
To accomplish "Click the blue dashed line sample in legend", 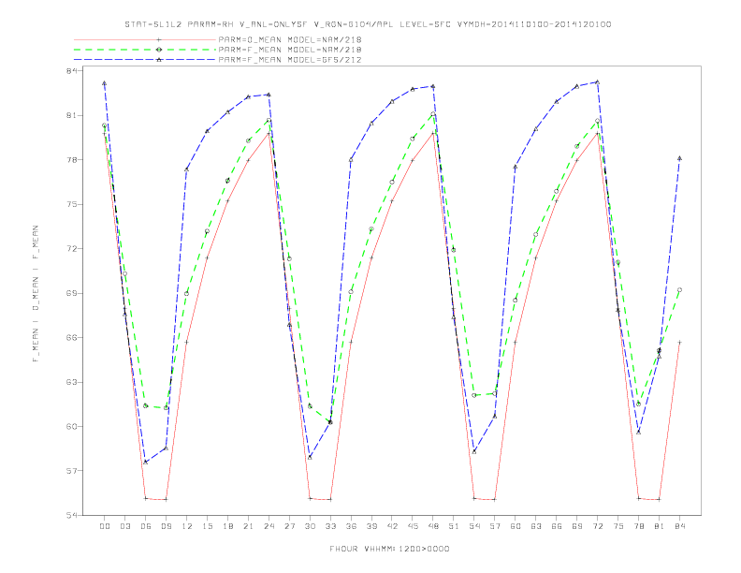I will [145, 60].
